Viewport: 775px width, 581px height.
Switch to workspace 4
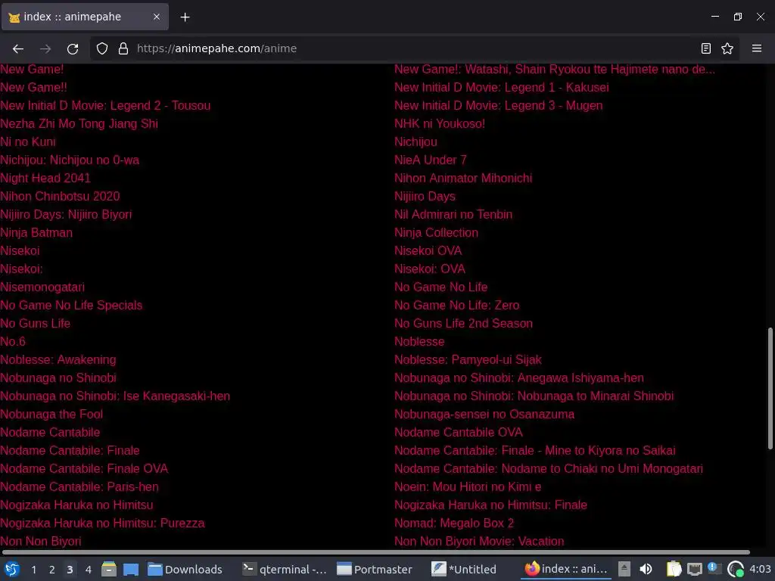pyautogui.click(x=89, y=570)
